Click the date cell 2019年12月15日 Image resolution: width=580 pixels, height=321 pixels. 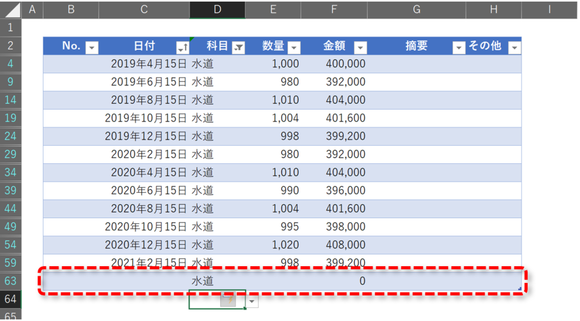[x=144, y=136]
